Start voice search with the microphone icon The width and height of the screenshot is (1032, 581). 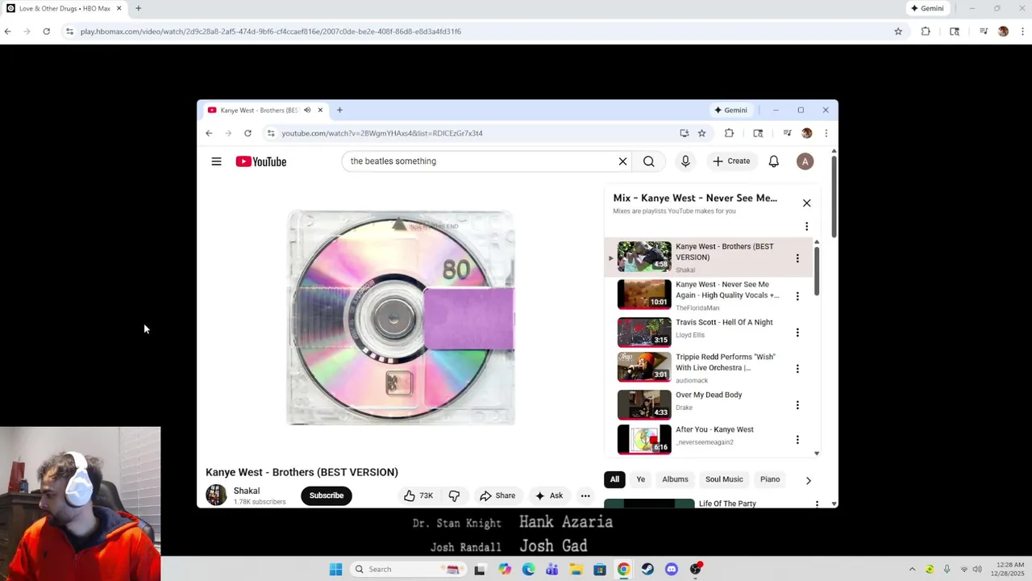(x=685, y=161)
